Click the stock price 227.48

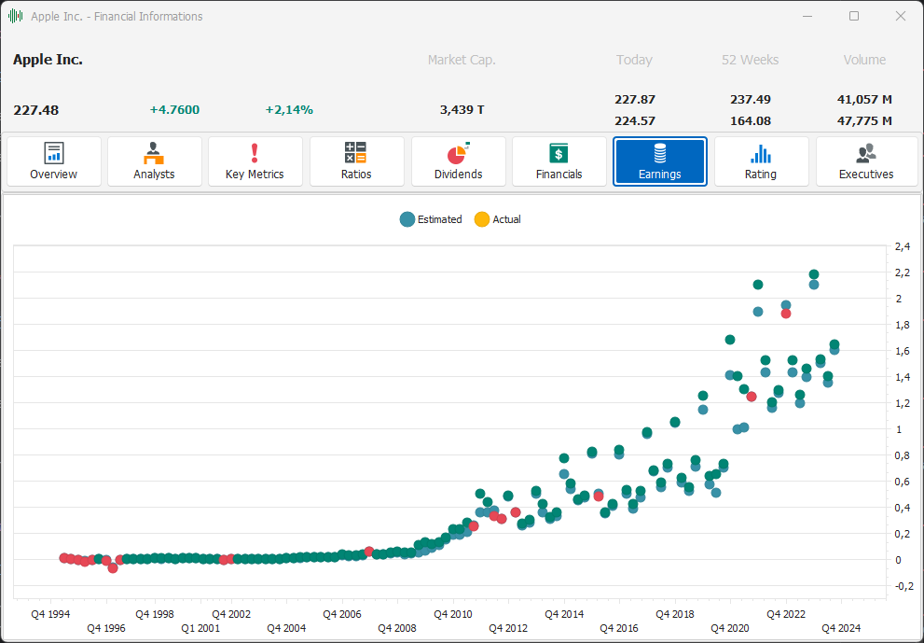click(36, 110)
